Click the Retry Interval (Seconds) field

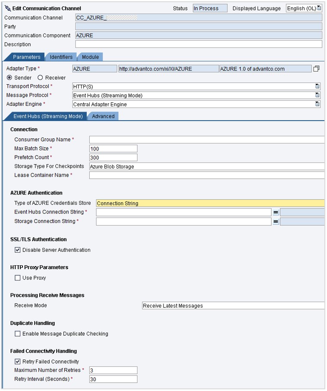click(113, 379)
